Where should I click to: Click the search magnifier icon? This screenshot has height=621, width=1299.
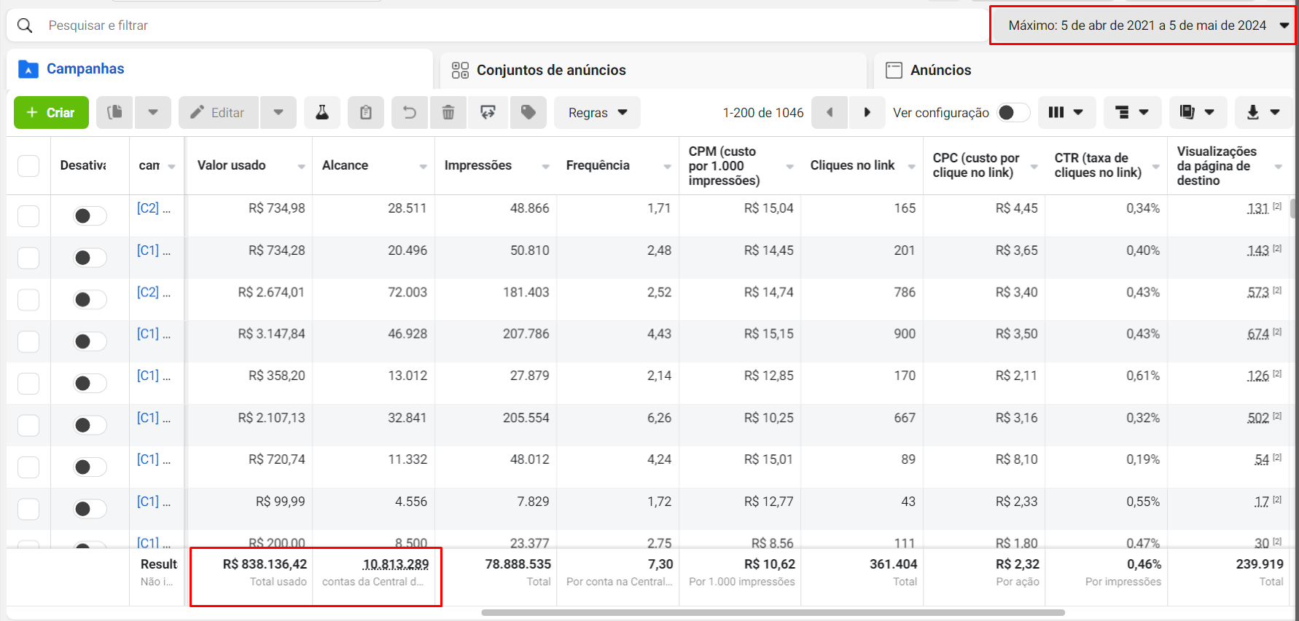tap(25, 25)
